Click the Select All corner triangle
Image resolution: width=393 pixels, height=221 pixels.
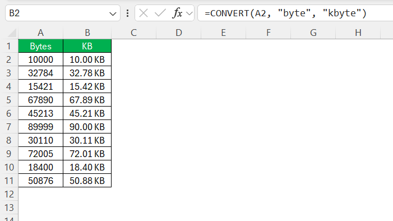pyautogui.click(x=12, y=33)
